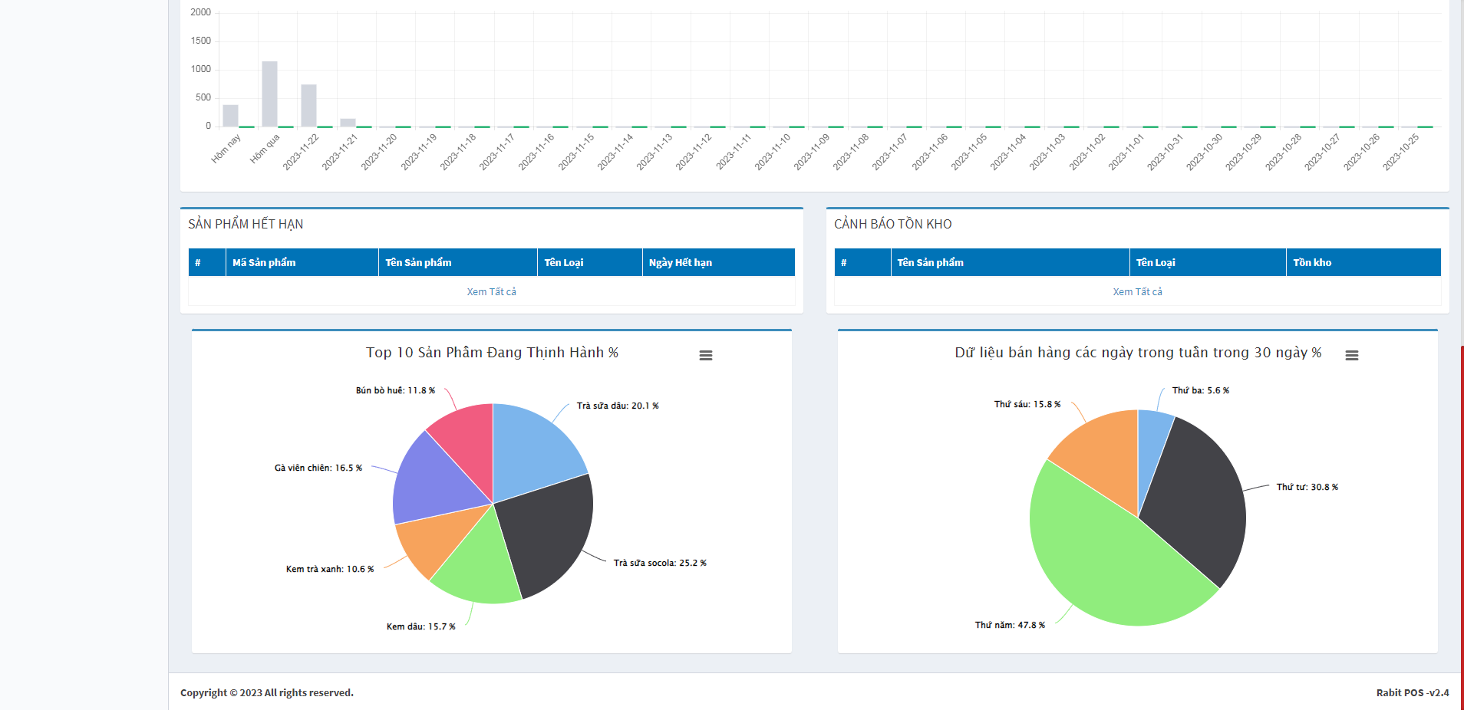Click the CẢNH BÁO TỒN KHO panel title
1464x710 pixels.
click(893, 224)
